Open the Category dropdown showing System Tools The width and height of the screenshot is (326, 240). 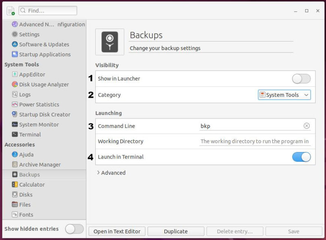point(284,95)
